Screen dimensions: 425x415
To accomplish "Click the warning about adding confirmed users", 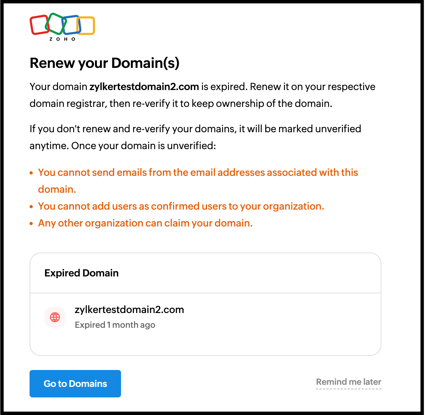I will point(181,206).
